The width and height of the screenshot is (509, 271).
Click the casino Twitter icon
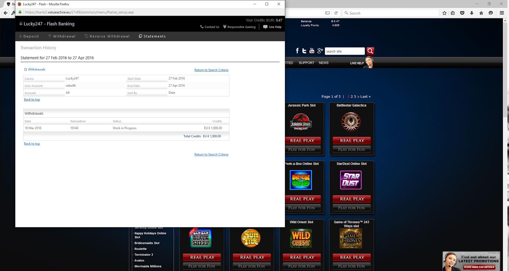(x=304, y=51)
